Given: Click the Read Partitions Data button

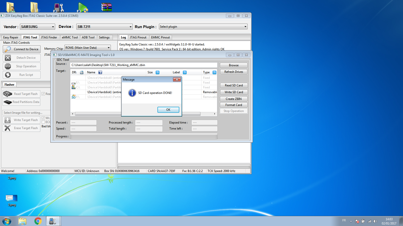Looking at the screenshot, I should click(x=21, y=102).
